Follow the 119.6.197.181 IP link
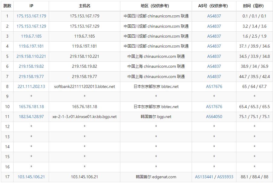The width and height of the screenshot is (273, 184). tap(31, 46)
